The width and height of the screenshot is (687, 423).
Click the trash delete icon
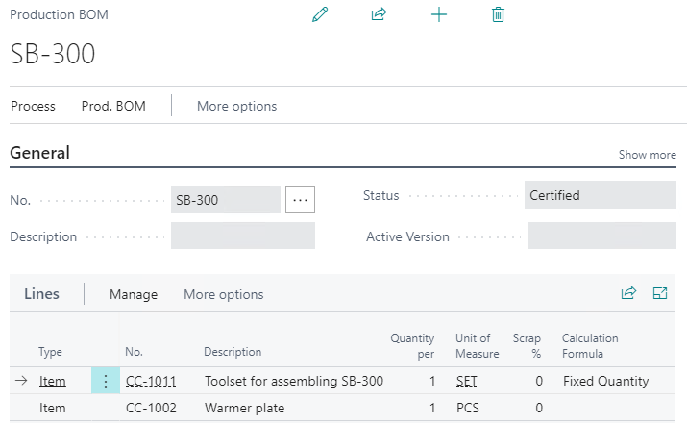(x=498, y=14)
